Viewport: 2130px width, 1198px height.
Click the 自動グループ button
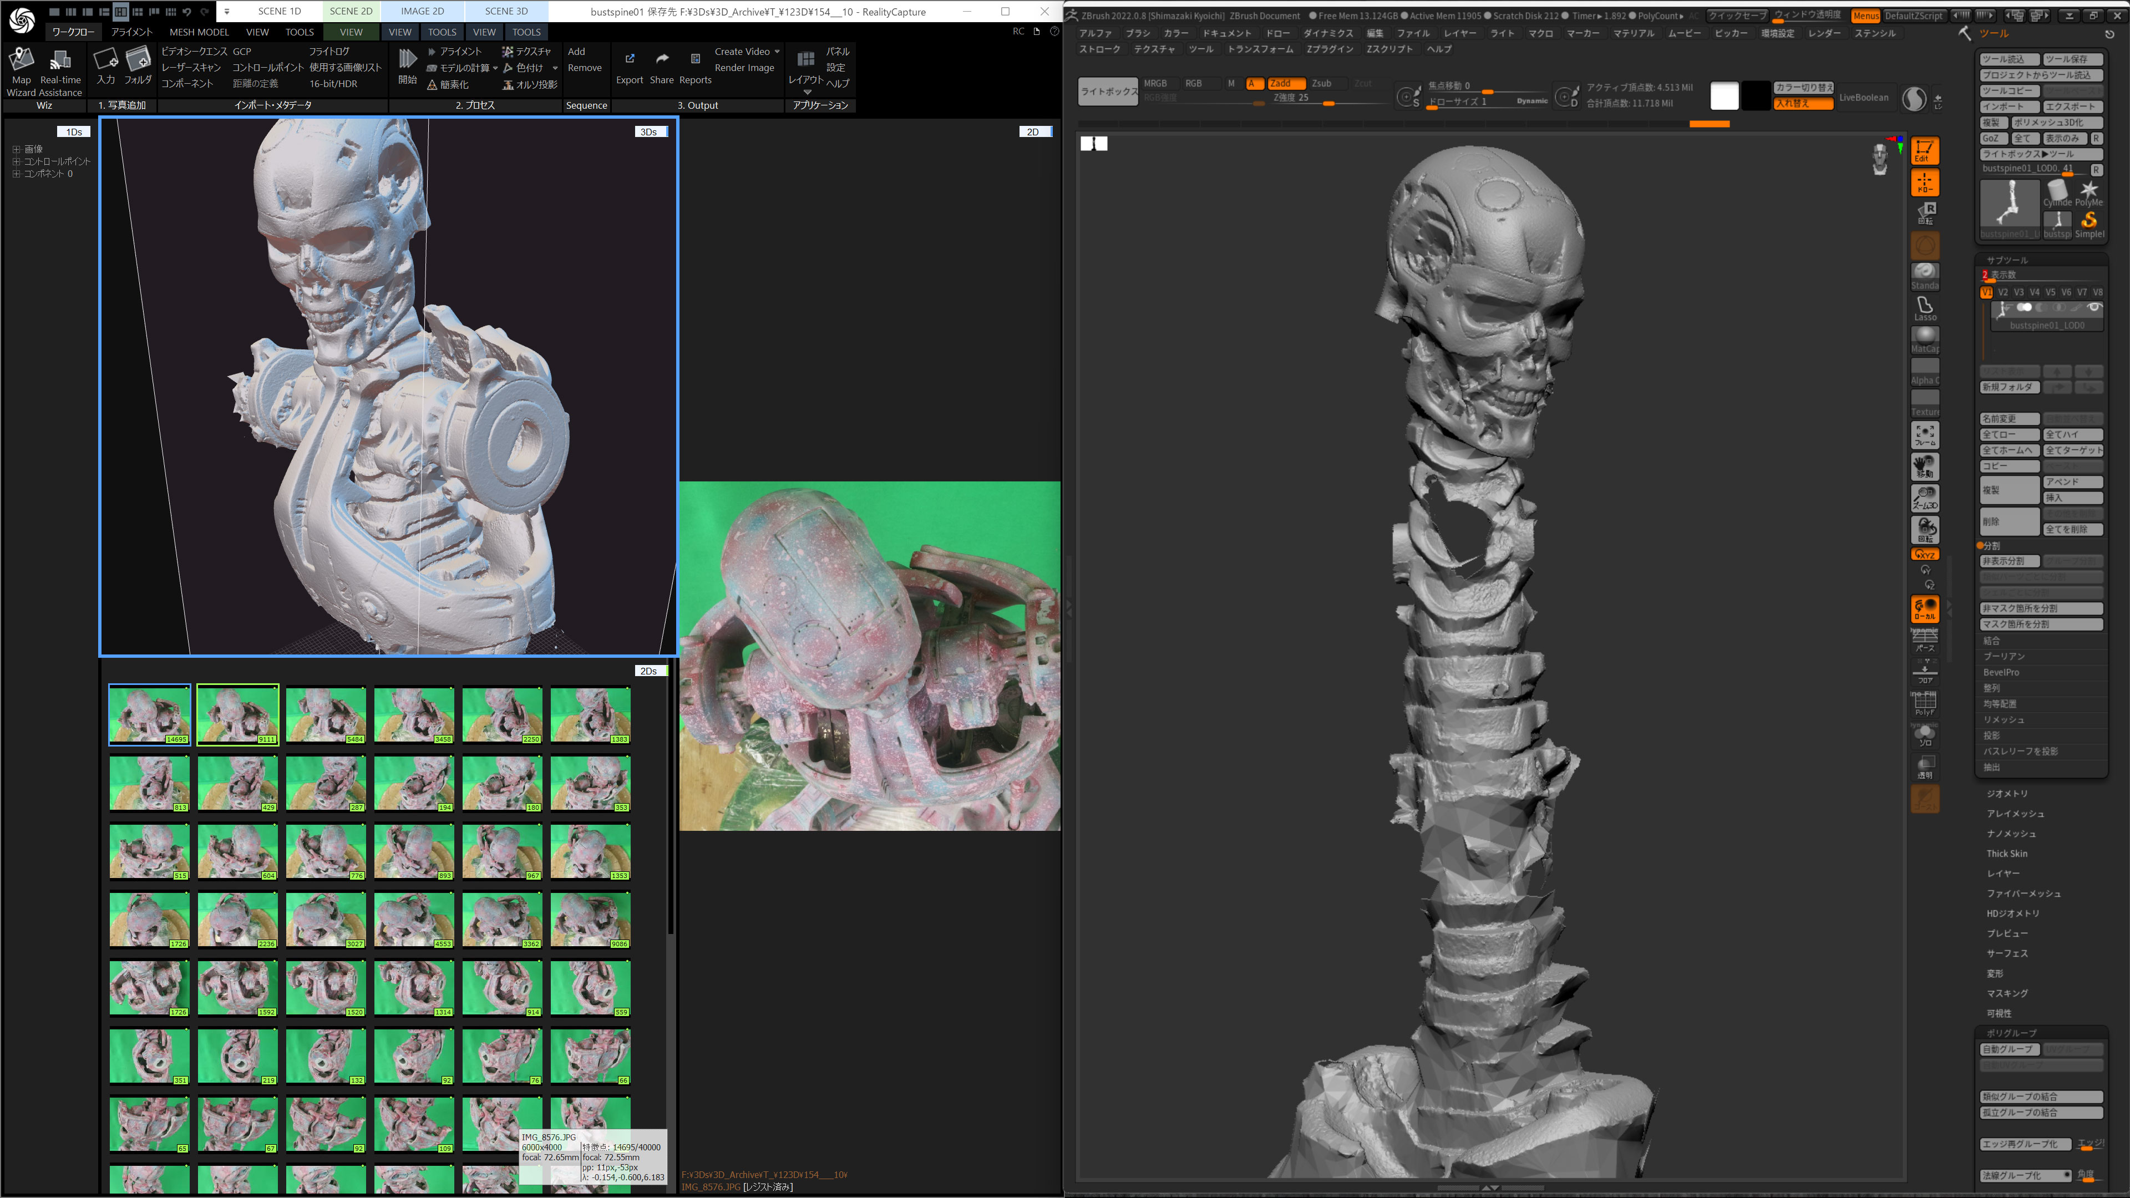2009,1049
